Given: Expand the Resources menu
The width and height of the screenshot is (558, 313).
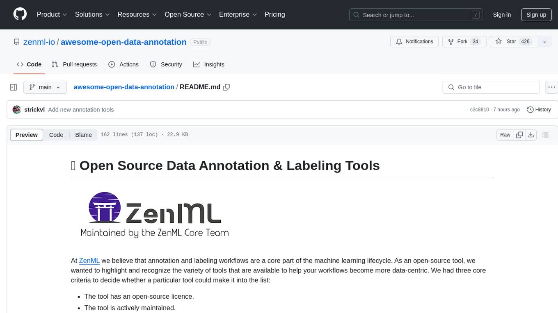Looking at the screenshot, I should click(x=137, y=14).
